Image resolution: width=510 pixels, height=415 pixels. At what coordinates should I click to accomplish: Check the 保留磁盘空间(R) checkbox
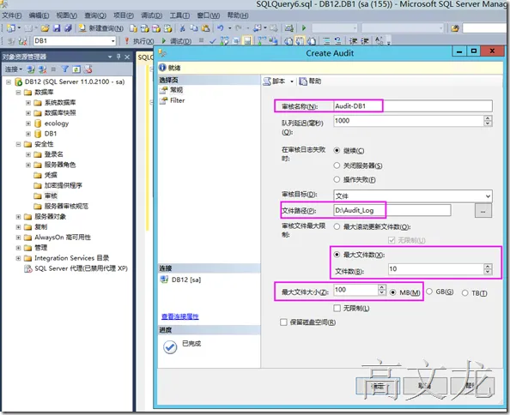283,322
